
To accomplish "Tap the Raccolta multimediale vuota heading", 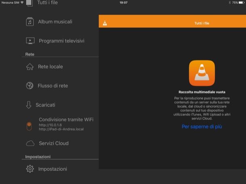I will pos(202,92).
